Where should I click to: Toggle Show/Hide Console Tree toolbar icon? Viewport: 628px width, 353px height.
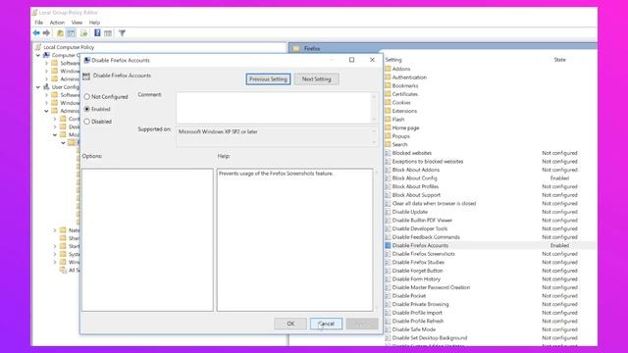(x=71, y=33)
